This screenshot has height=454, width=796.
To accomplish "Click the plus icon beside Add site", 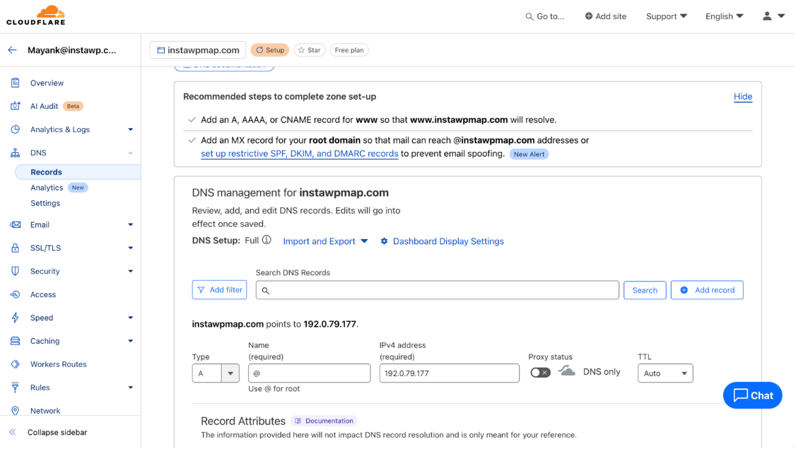I will [588, 16].
